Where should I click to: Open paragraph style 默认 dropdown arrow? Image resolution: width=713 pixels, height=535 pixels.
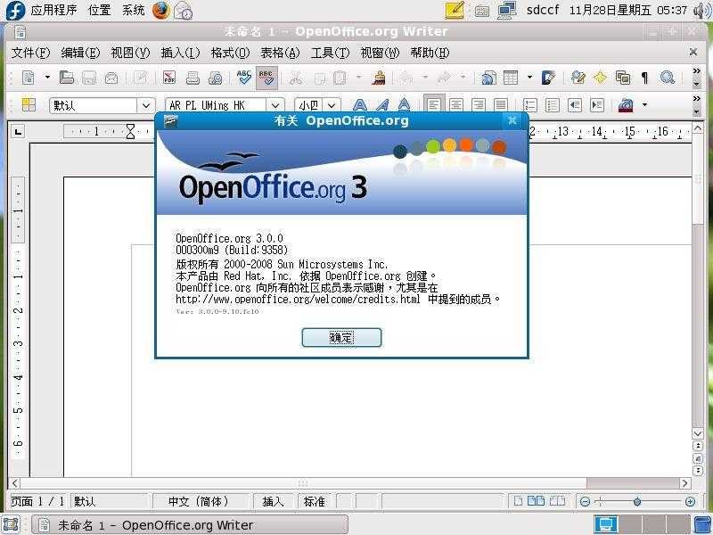146,105
